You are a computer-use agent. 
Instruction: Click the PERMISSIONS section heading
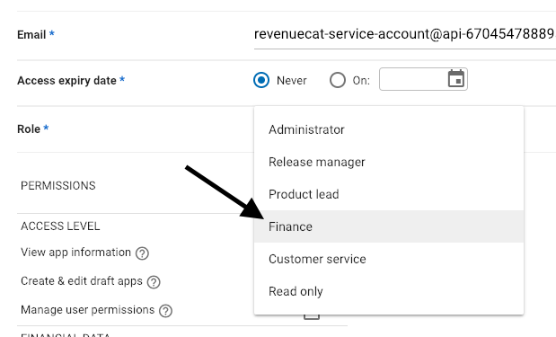pos(58,185)
